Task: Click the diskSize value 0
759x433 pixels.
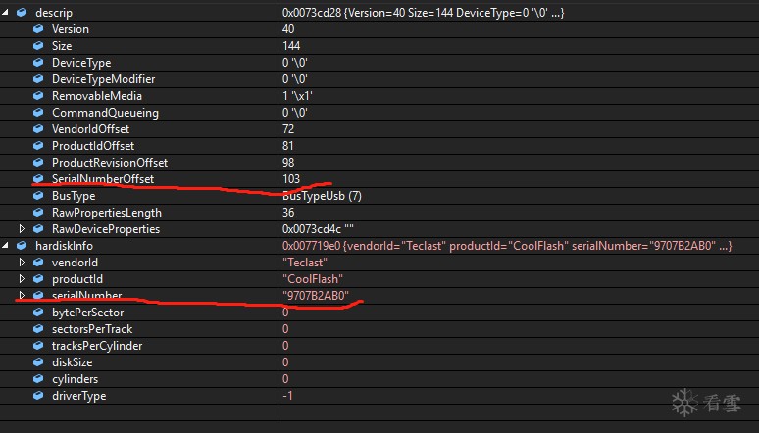Action: click(285, 361)
